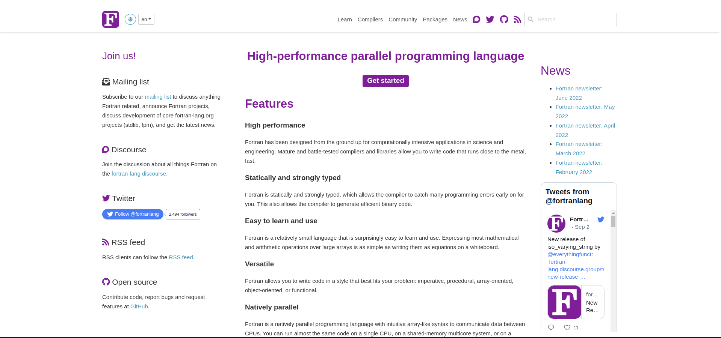Click the Mailing list envelope icon
Viewport: 721px width, 338px height.
point(106,82)
